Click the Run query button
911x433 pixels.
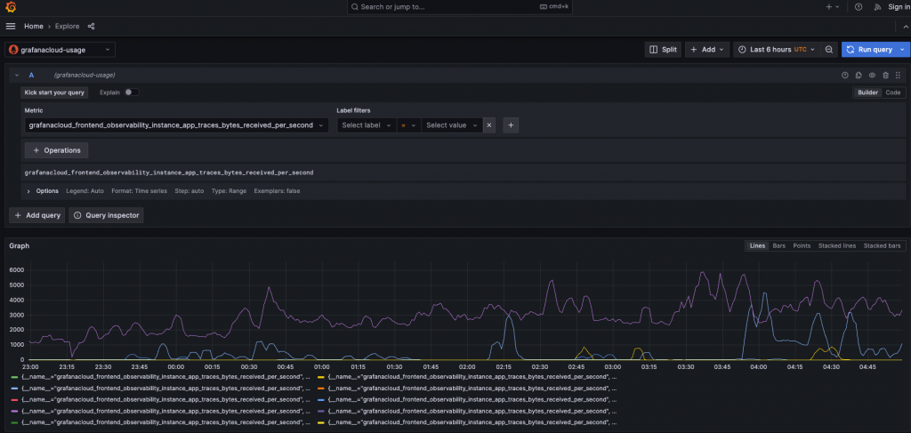coord(869,49)
